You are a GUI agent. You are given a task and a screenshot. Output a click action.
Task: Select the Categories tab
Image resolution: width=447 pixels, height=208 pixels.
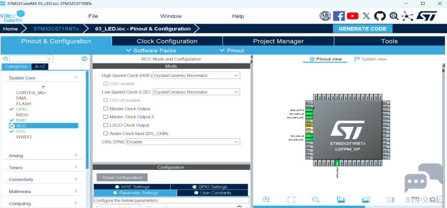coord(16,67)
